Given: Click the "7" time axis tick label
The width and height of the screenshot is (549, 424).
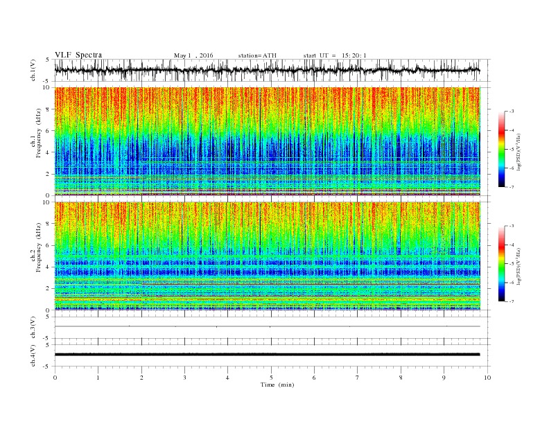Looking at the screenshot, I should point(357,378).
